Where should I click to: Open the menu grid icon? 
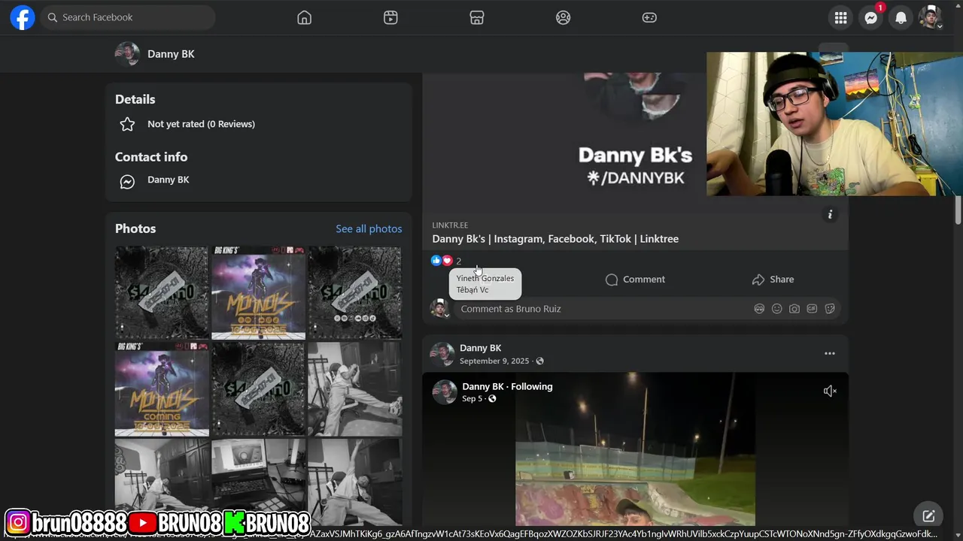tap(841, 18)
